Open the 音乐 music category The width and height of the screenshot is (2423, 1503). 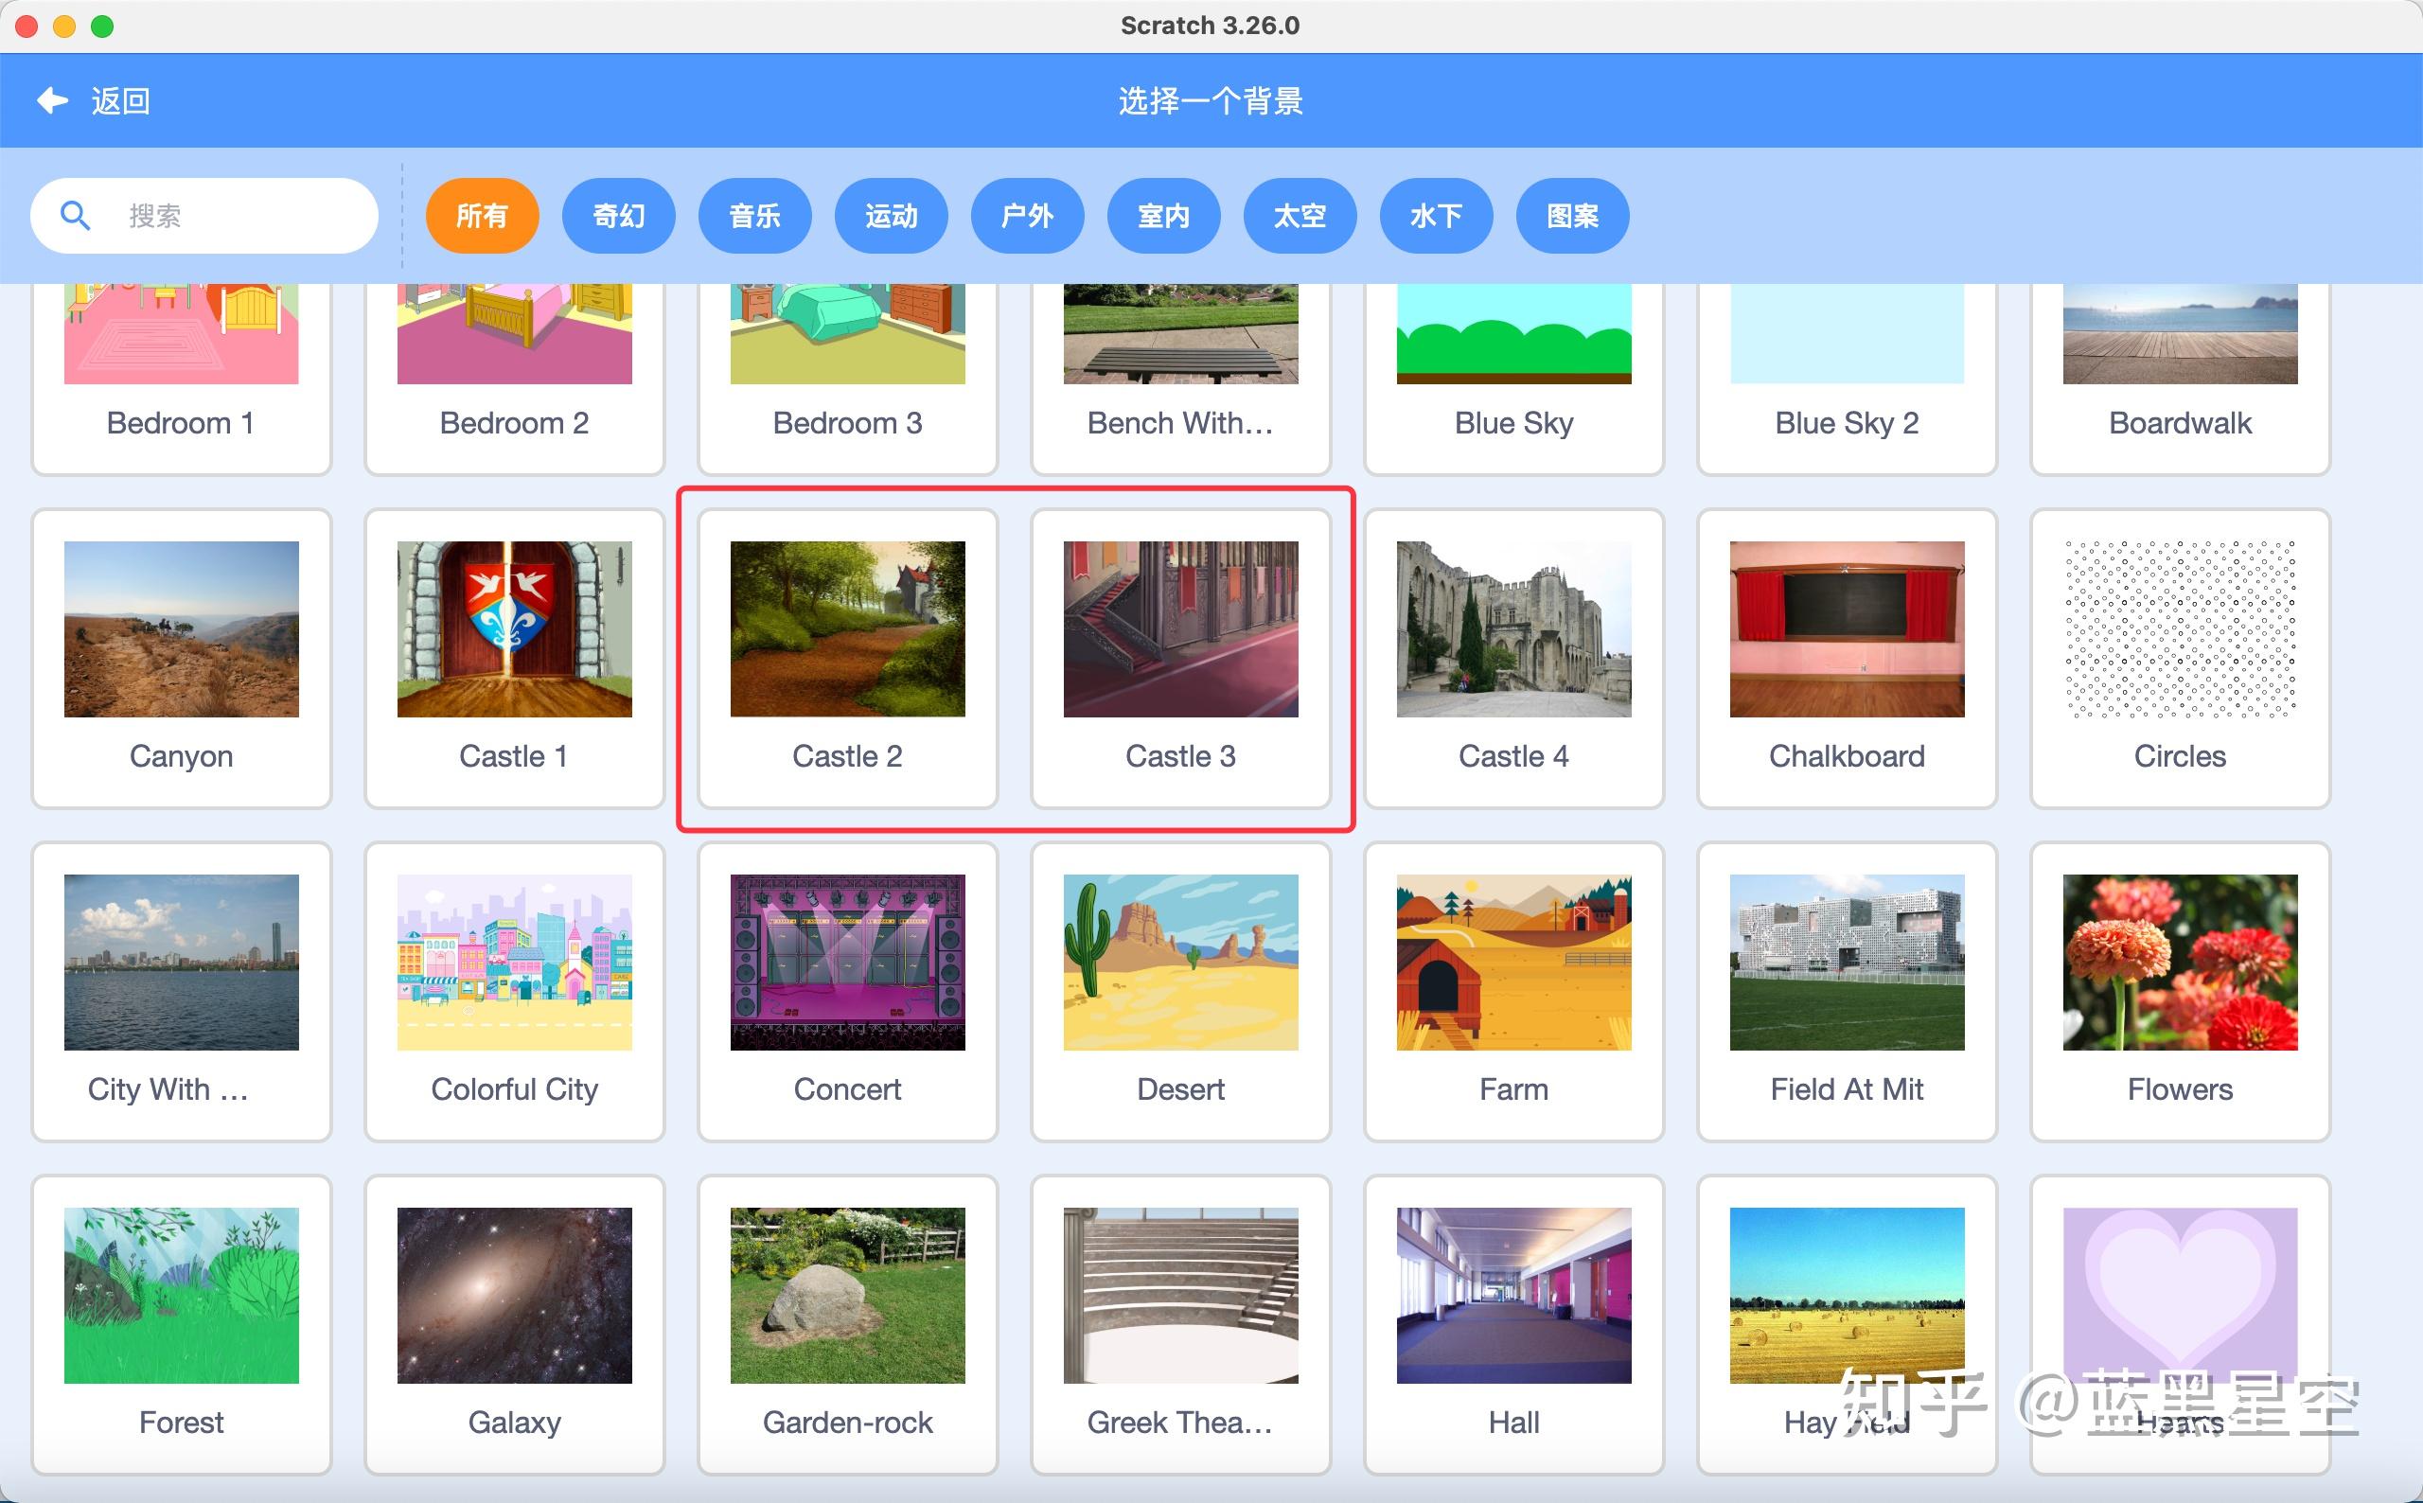(x=755, y=215)
